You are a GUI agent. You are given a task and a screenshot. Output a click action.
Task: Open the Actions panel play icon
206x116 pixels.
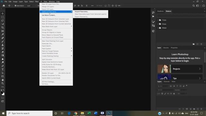153,16
